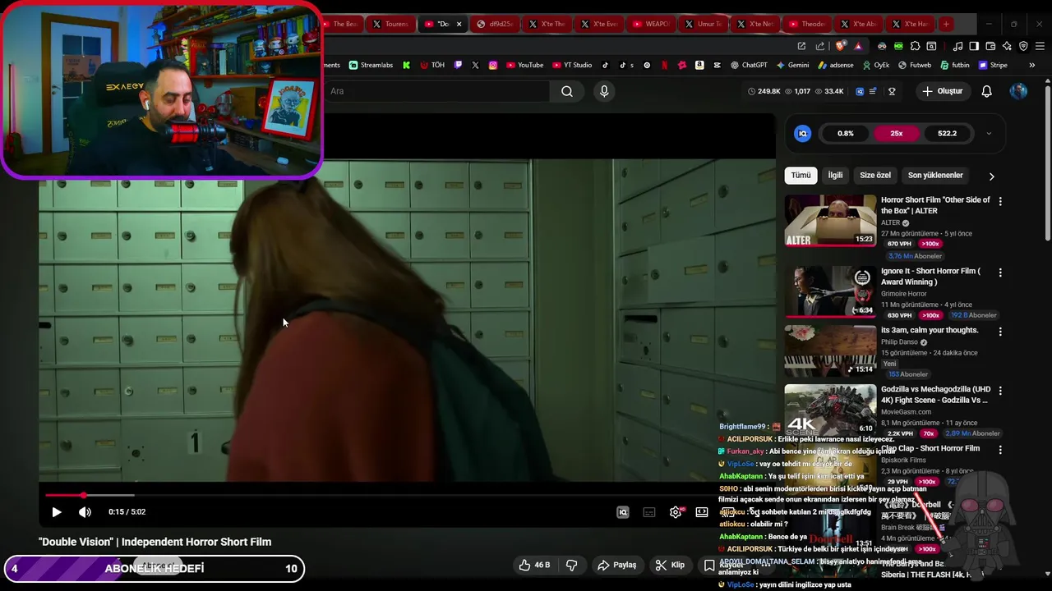Screen dimensions: 1052x591
Task: Show more bookmarks via overflow chevron
Action: click(1031, 65)
